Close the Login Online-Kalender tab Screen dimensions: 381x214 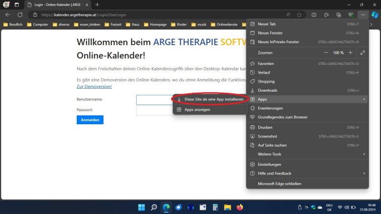(x=87, y=5)
